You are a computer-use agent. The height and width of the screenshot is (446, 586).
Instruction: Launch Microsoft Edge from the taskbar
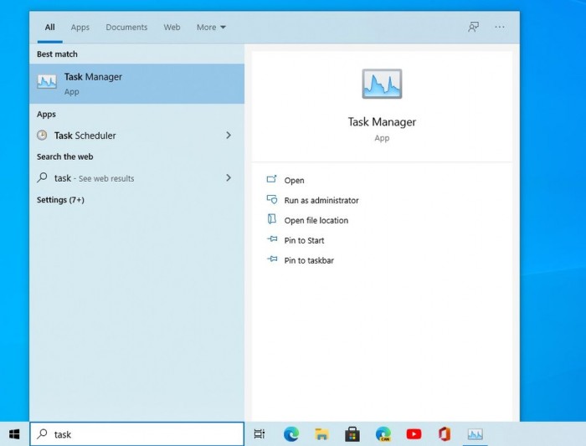coord(290,434)
